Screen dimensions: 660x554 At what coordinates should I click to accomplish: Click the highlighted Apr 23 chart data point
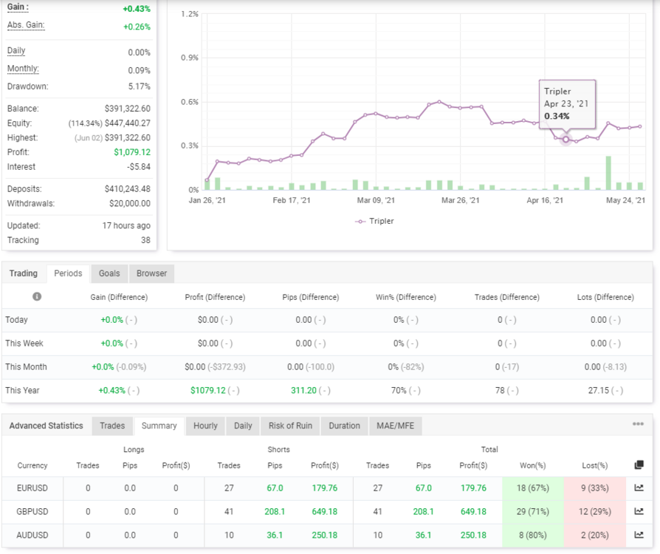(x=566, y=140)
